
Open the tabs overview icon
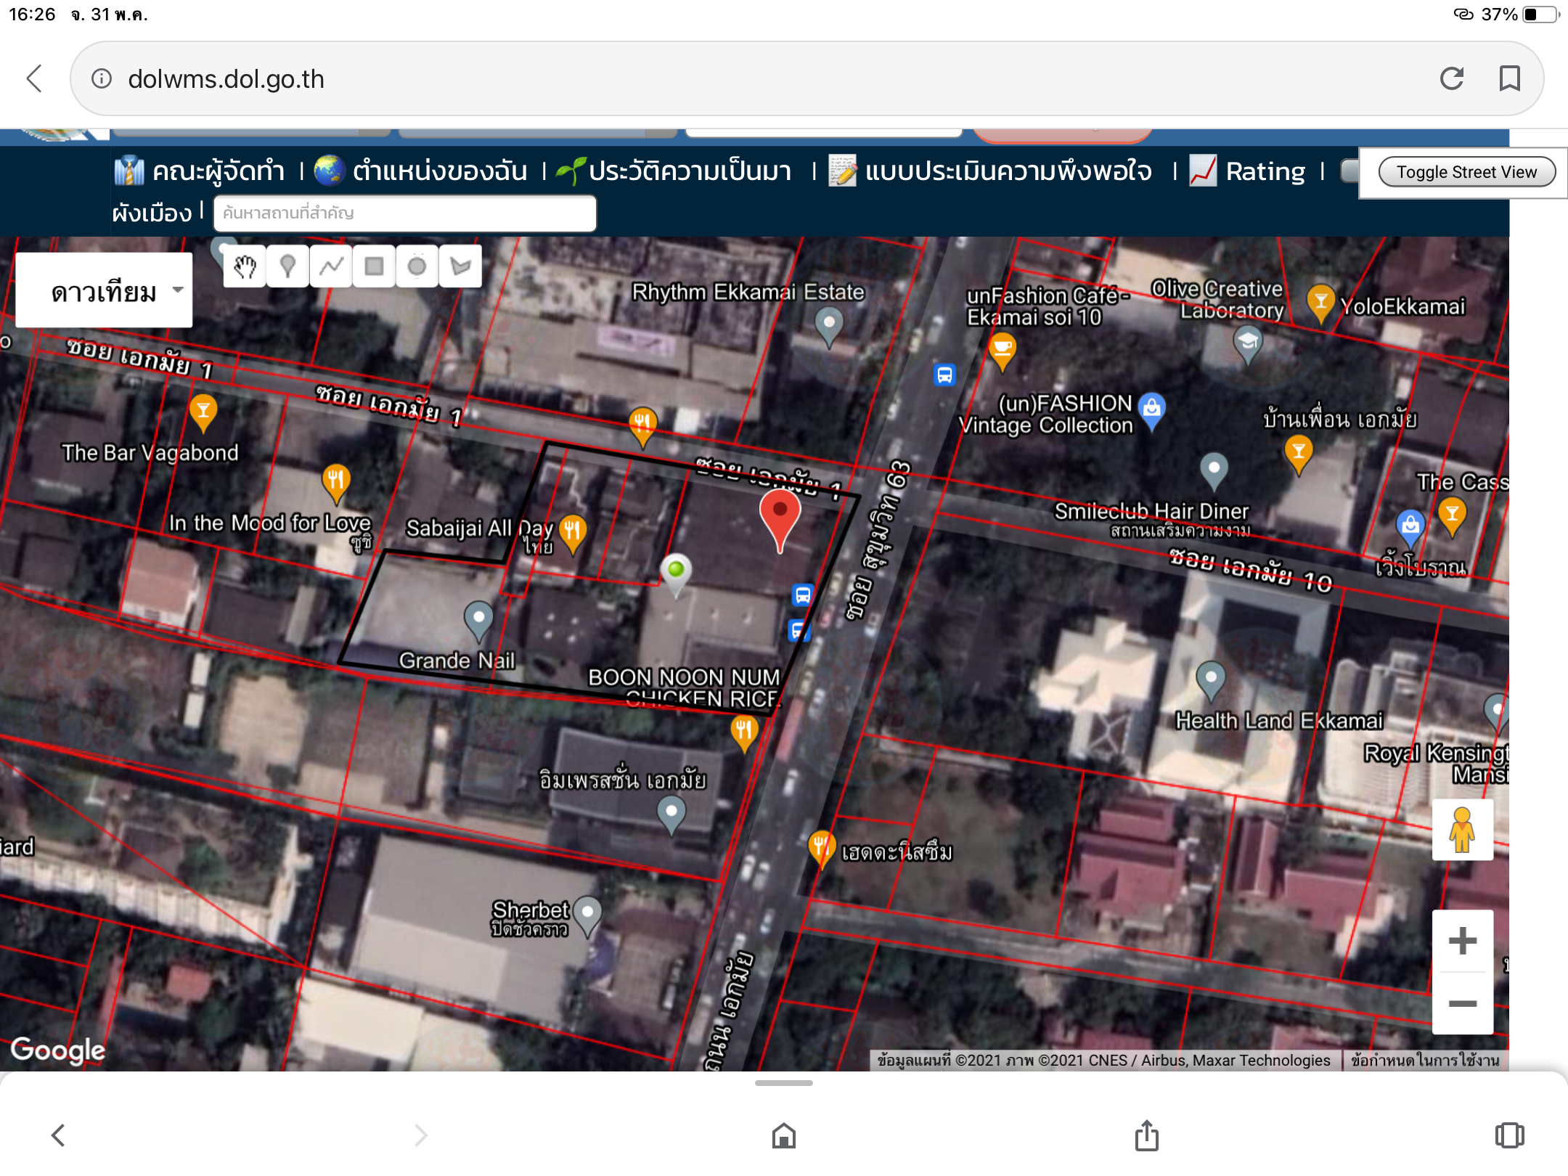pos(1510,1135)
